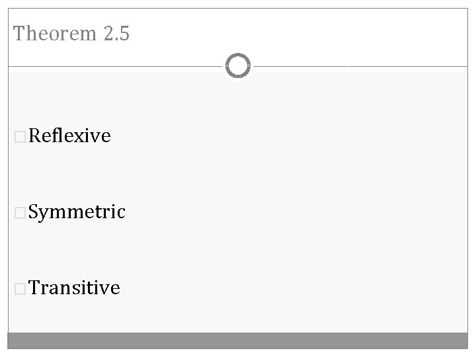Viewport: 476px width, 357px height.
Task: Select the Theorem 2.5 slide title
Action: pyautogui.click(x=71, y=34)
